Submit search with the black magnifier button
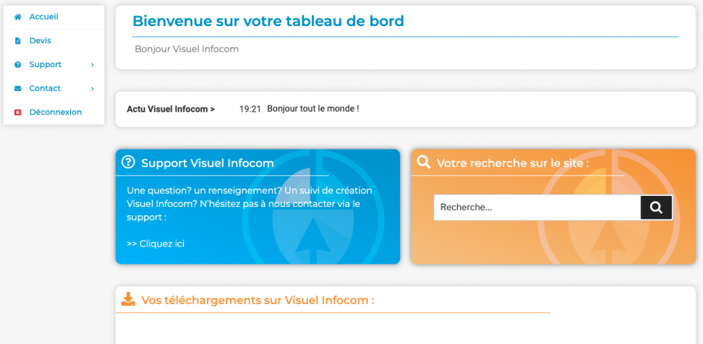The height and width of the screenshot is (344, 703). [656, 208]
